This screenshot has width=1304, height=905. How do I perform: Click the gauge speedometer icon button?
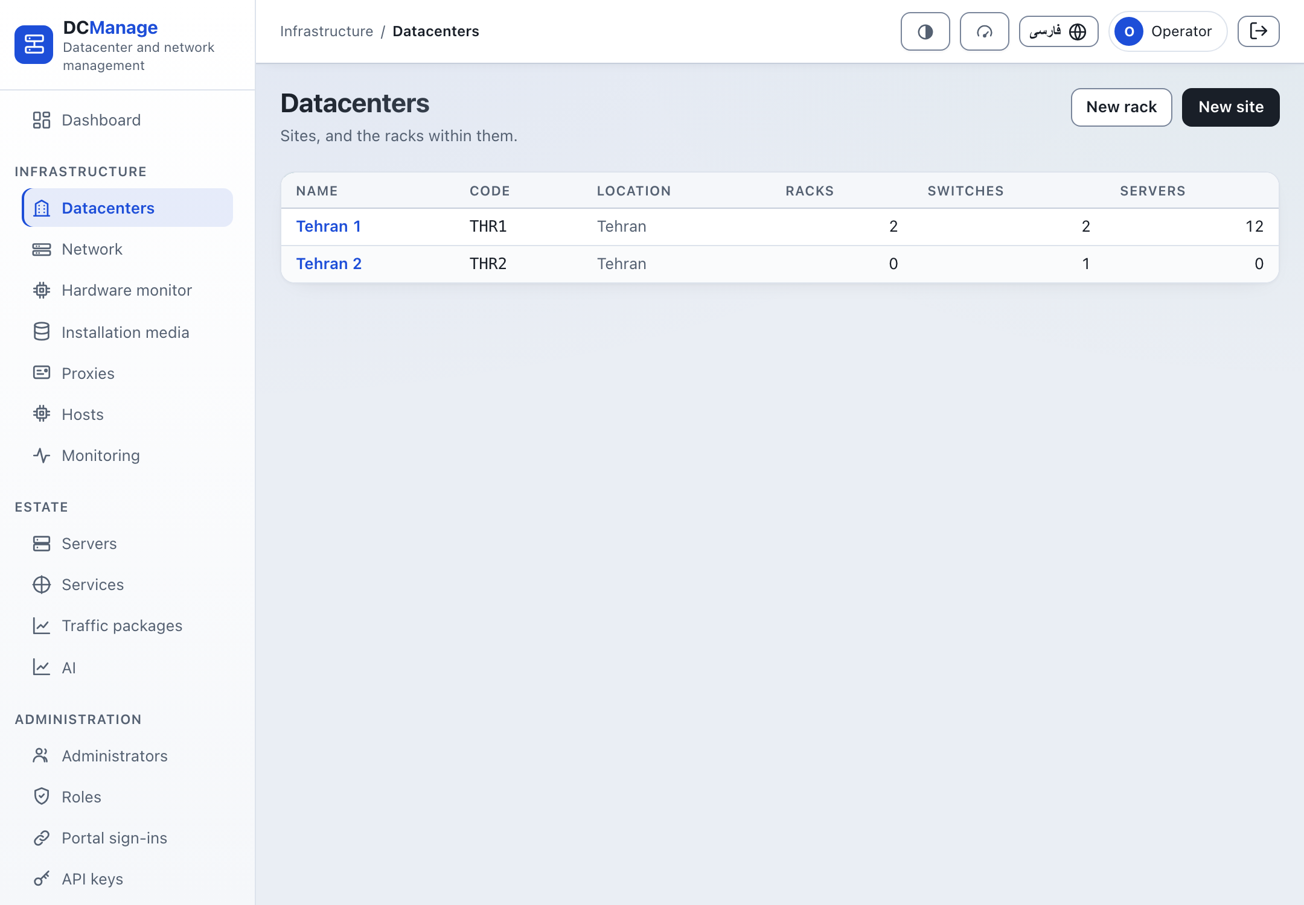point(984,31)
